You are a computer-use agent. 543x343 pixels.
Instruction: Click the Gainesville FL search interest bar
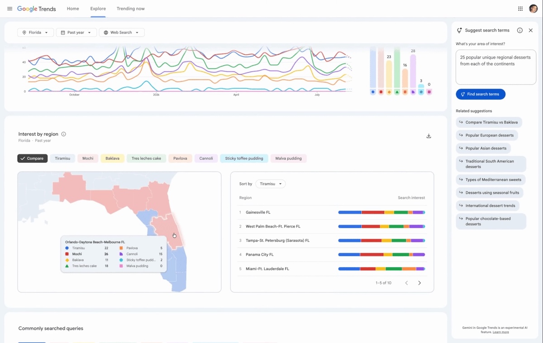click(x=381, y=212)
